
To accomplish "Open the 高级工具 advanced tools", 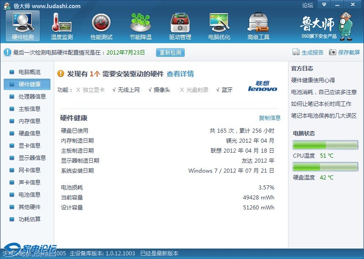I will [x=258, y=26].
